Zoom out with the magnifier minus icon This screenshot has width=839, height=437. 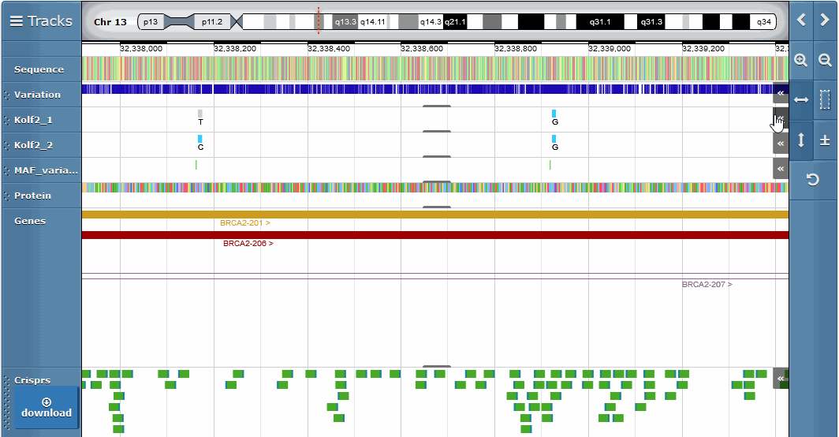825,60
